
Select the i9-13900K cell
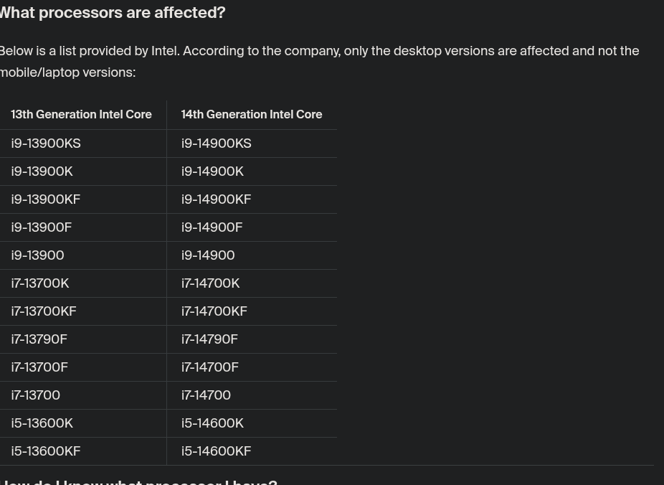click(x=42, y=171)
